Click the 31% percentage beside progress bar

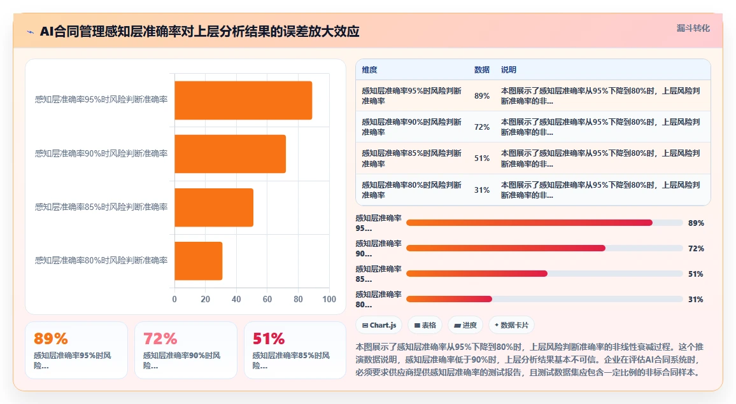(x=696, y=300)
